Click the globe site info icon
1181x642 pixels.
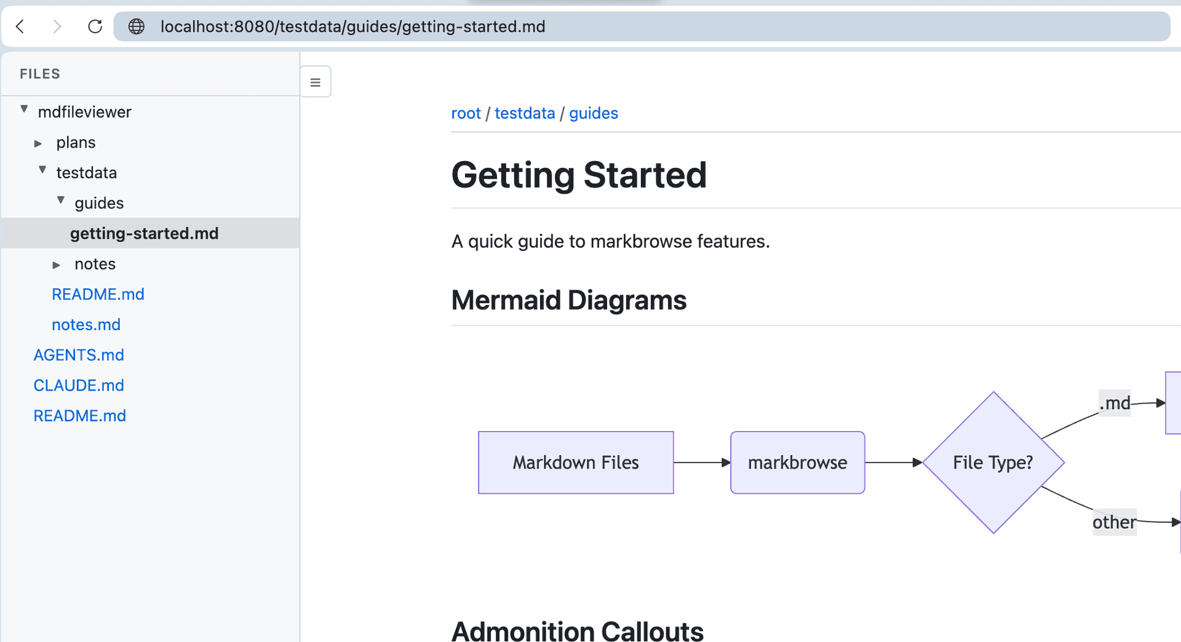click(x=136, y=26)
